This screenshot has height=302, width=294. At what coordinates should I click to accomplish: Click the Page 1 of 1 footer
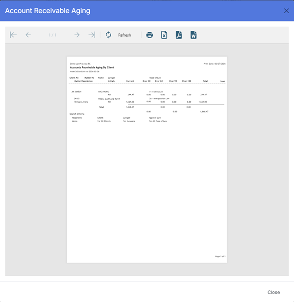tap(220, 256)
